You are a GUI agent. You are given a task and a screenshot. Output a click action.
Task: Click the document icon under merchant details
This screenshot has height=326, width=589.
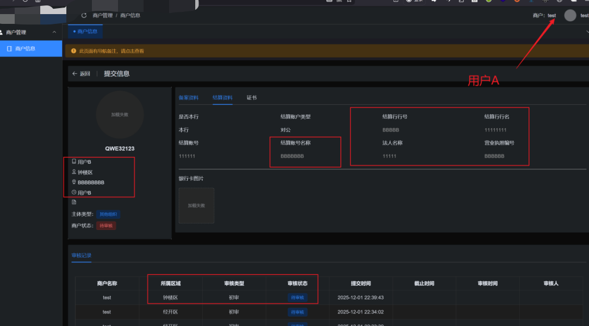(74, 202)
